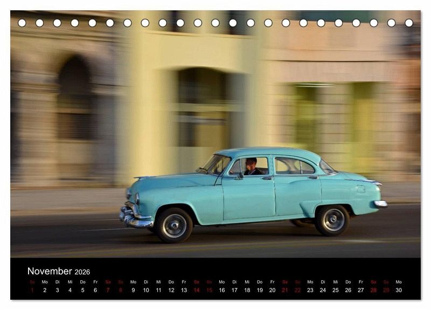This screenshot has width=431, height=310.
Task: Select Sunday 1 in the calendar row
Action: 32,290
